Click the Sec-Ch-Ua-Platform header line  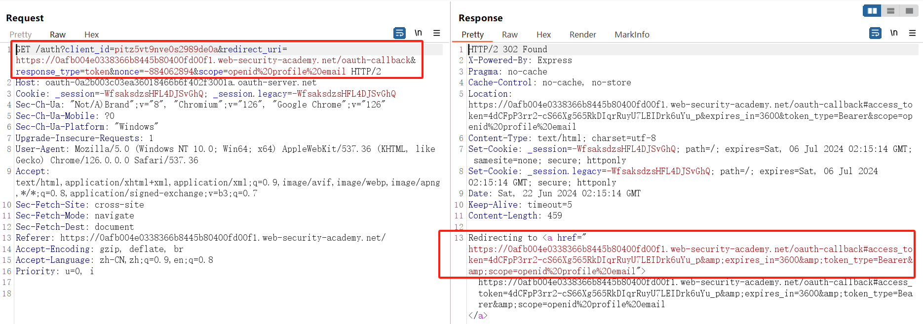pos(87,127)
